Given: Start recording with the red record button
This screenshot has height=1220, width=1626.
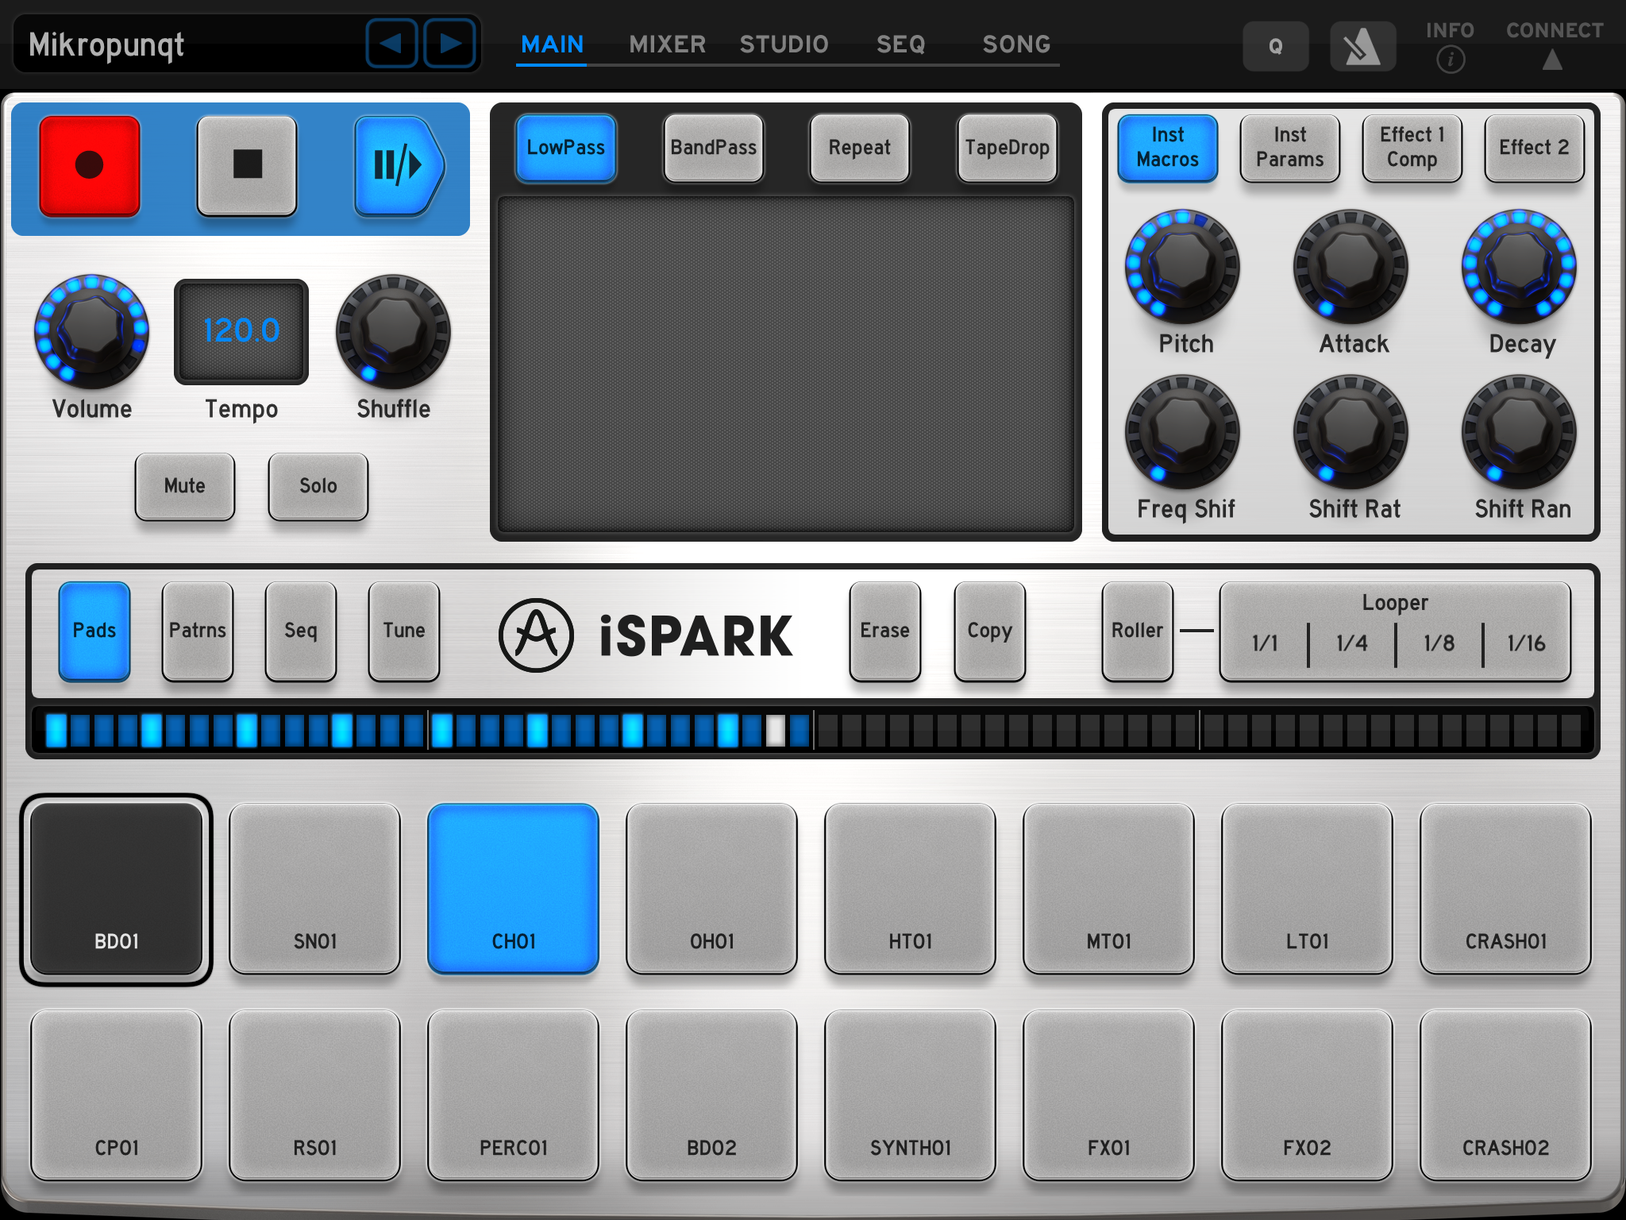Looking at the screenshot, I should pyautogui.click(x=90, y=166).
